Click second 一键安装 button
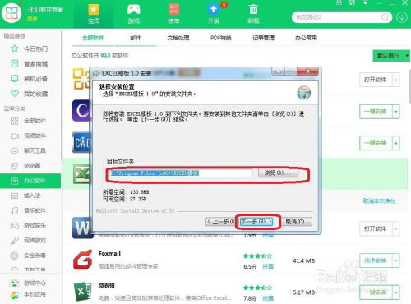Screen dimensions: 411x304 (x=376, y=143)
